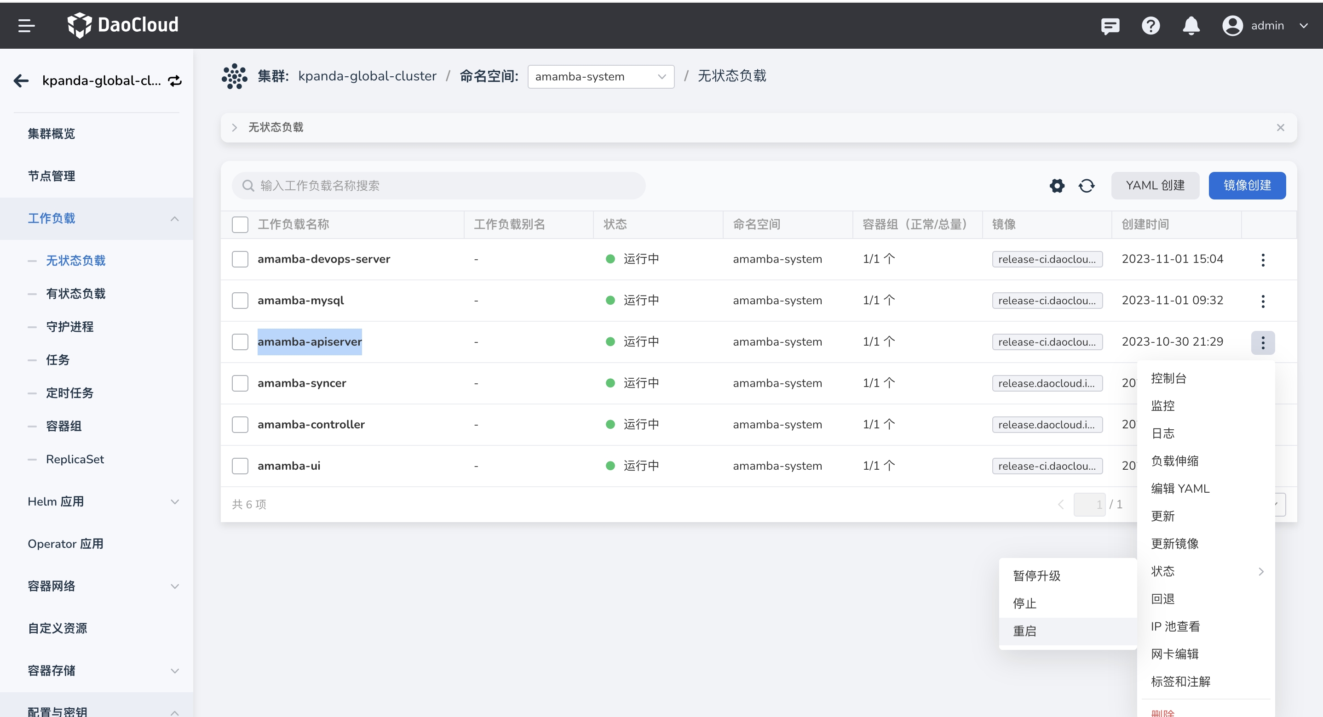Choose 编辑 YAML from context menu
The width and height of the screenshot is (1323, 717).
coord(1180,489)
